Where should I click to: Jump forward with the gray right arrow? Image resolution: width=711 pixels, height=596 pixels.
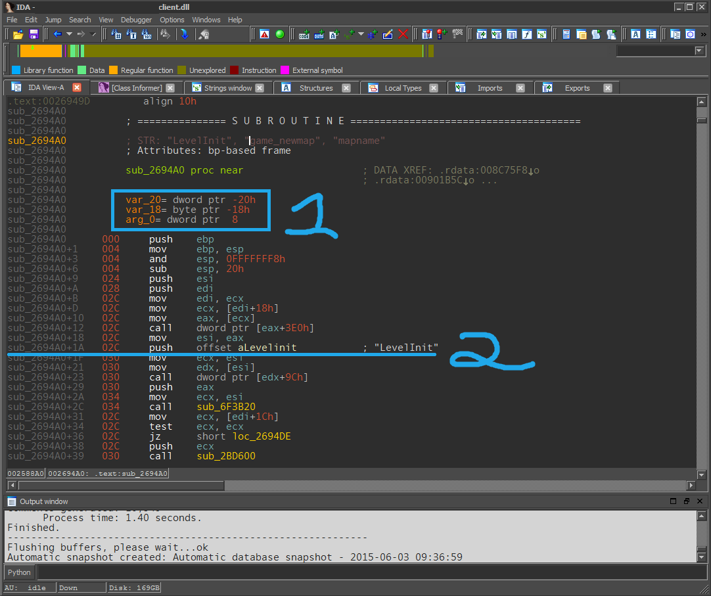pyautogui.click(x=81, y=34)
